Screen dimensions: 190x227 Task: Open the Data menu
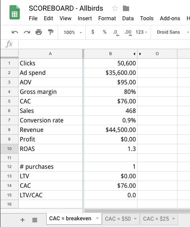(128, 18)
